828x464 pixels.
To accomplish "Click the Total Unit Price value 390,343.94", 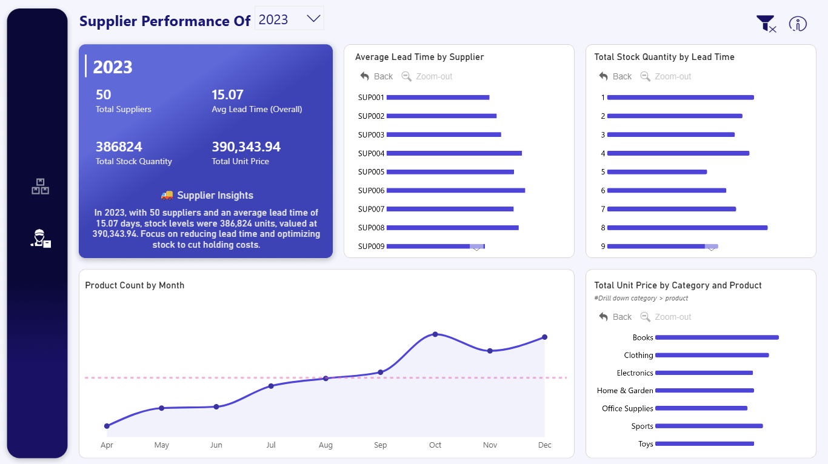I will (x=246, y=147).
